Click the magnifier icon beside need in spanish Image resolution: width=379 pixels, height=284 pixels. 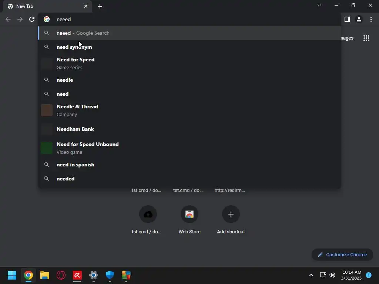[47, 165]
